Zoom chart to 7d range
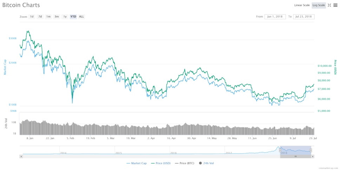 click(40, 17)
